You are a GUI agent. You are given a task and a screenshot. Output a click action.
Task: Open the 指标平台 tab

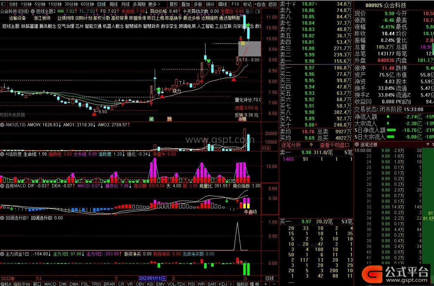tap(22, 284)
